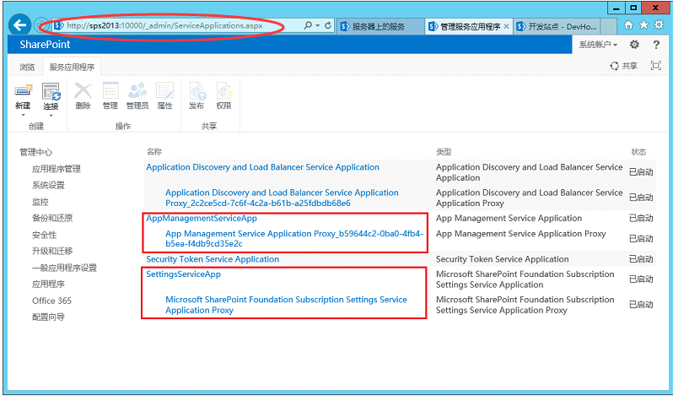The width and height of the screenshot is (673, 396).
Task: Refresh the page with the reload icon
Action: 328,26
